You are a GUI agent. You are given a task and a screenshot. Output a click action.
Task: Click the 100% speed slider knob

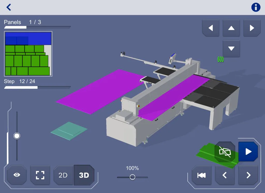(x=132, y=177)
